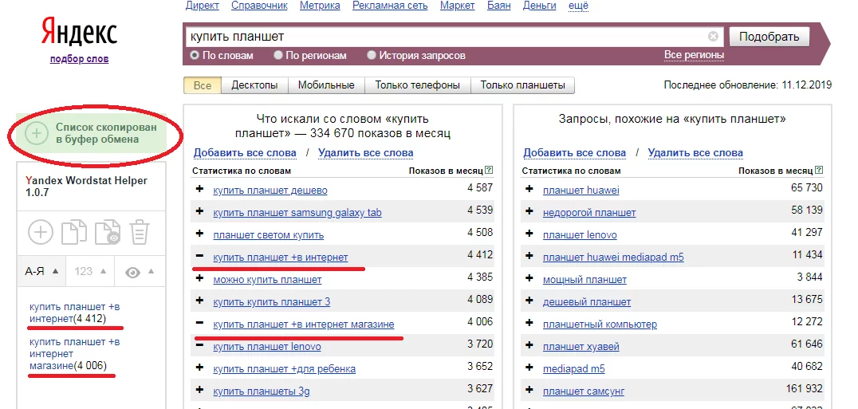Open 'ещё' menu in top navigation
Image resolution: width=858 pixels, height=409 pixels.
pos(578,6)
